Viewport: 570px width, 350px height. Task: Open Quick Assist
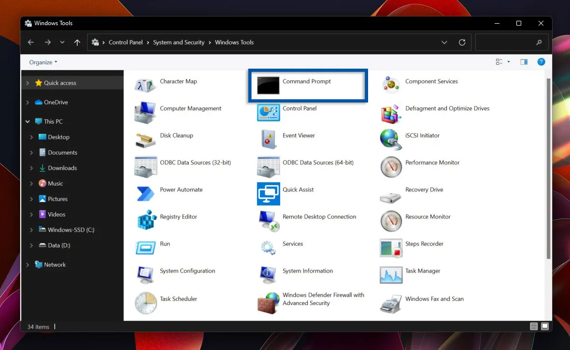click(x=298, y=190)
